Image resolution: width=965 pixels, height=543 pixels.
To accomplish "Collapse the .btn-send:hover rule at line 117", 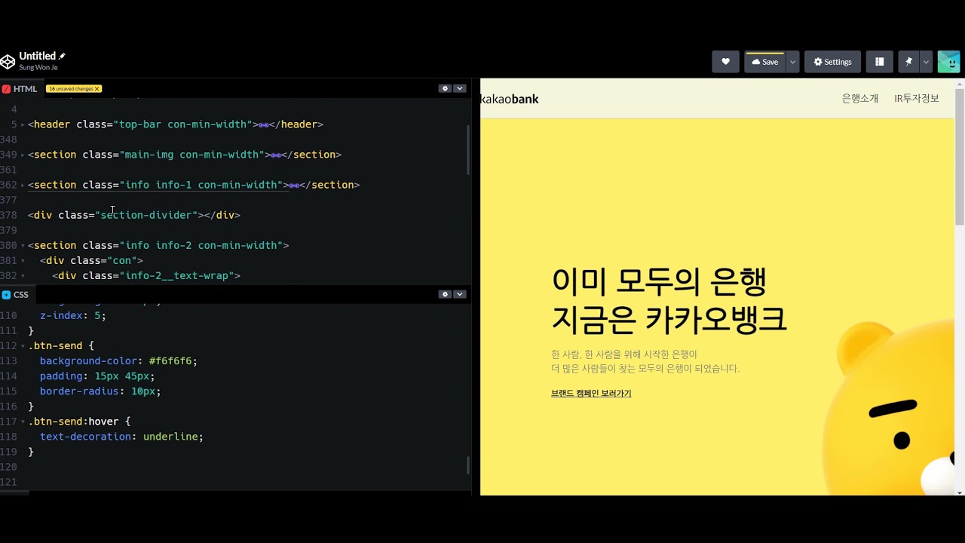I will (23, 421).
